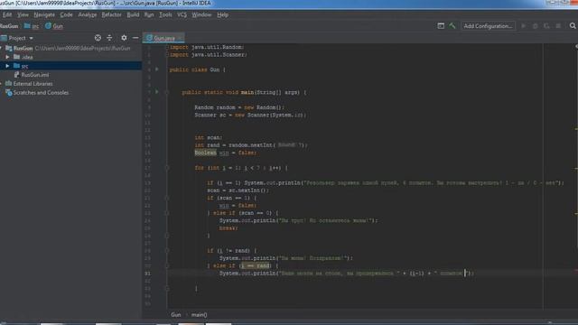Toggle fold marker at 'if (scan == 1)' line
The height and width of the screenshot is (325, 578).
pyautogui.click(x=167, y=199)
